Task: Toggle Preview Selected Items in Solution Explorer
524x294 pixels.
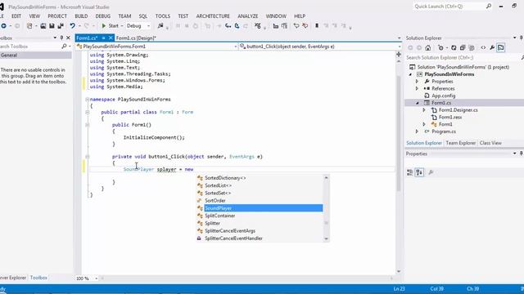Action: (x=500, y=47)
